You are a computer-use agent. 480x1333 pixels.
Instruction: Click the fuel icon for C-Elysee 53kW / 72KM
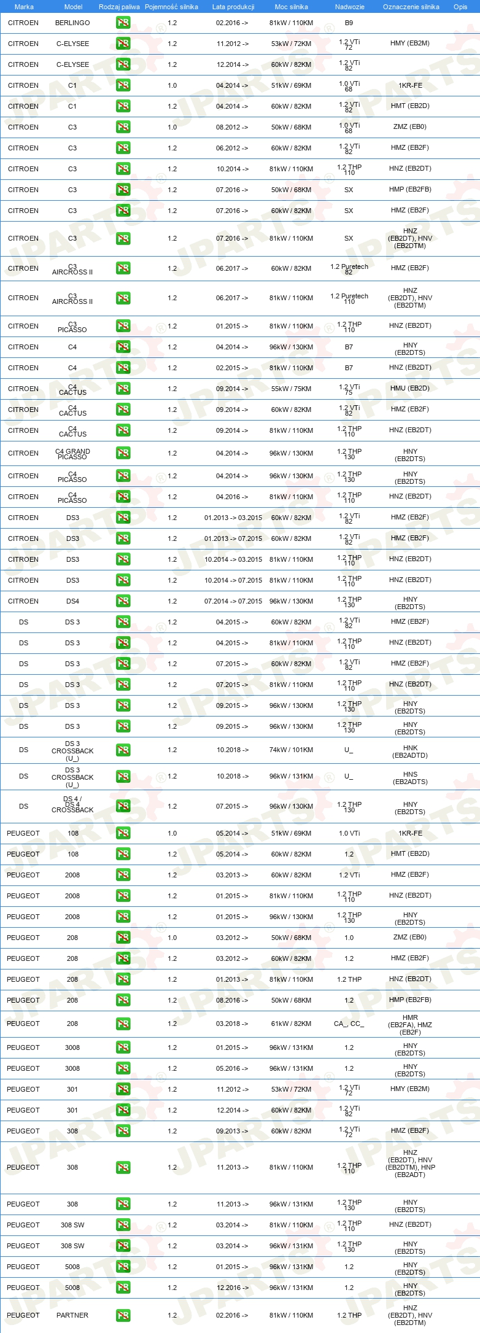123,44
